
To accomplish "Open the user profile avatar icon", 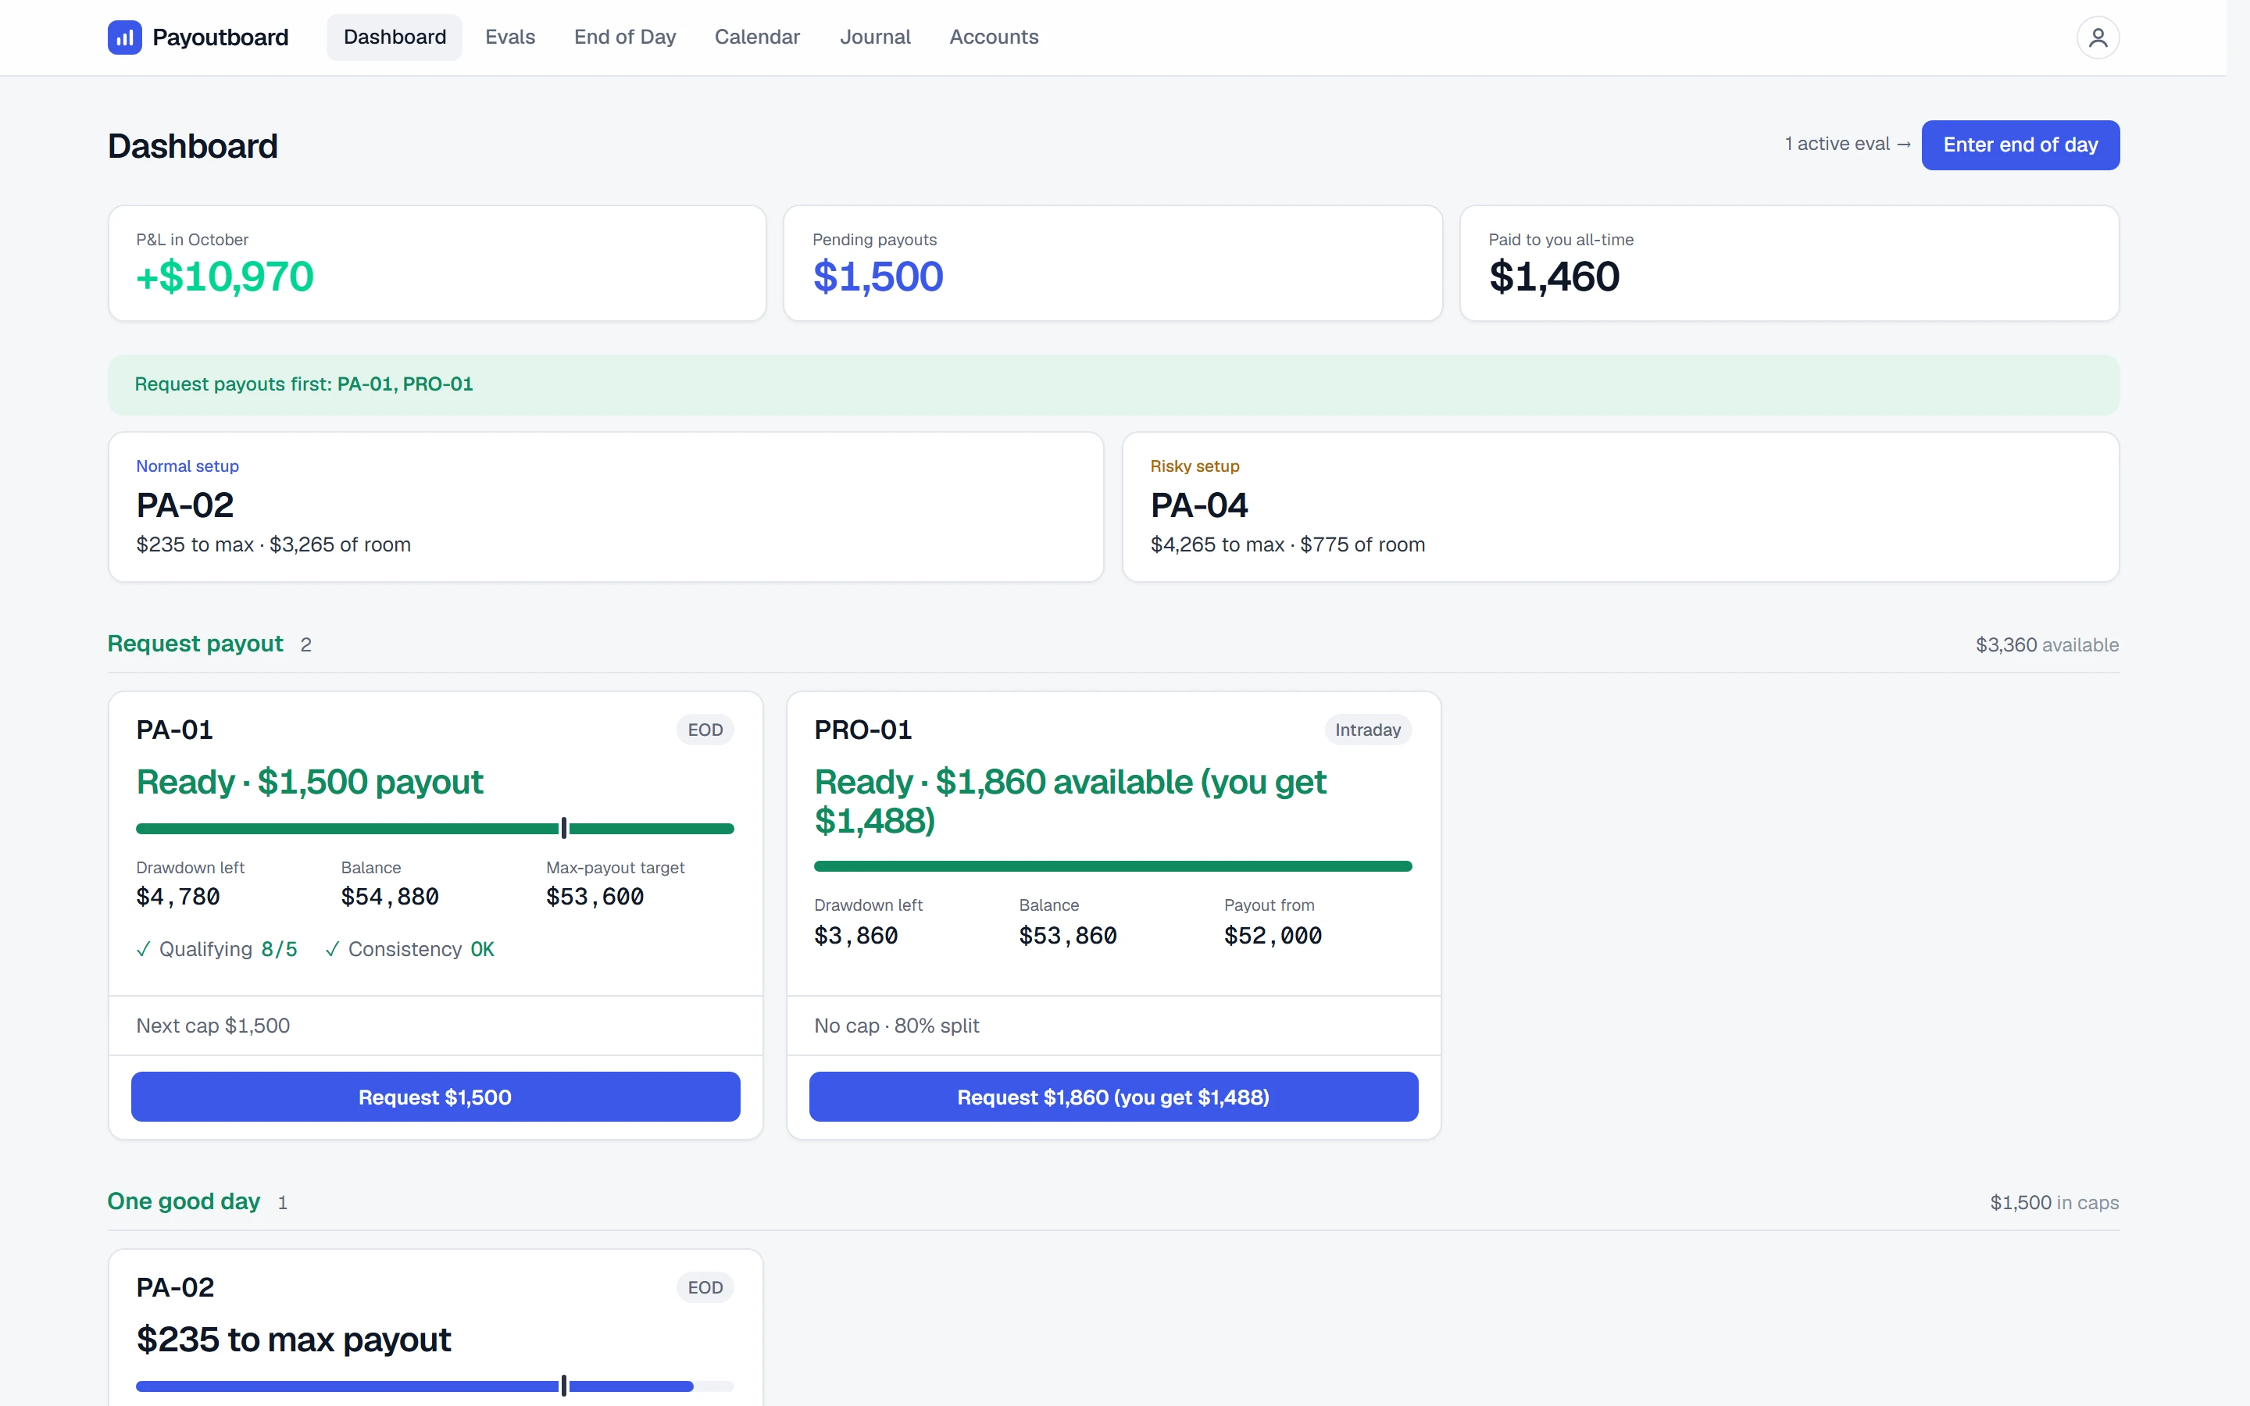I will coord(2098,37).
